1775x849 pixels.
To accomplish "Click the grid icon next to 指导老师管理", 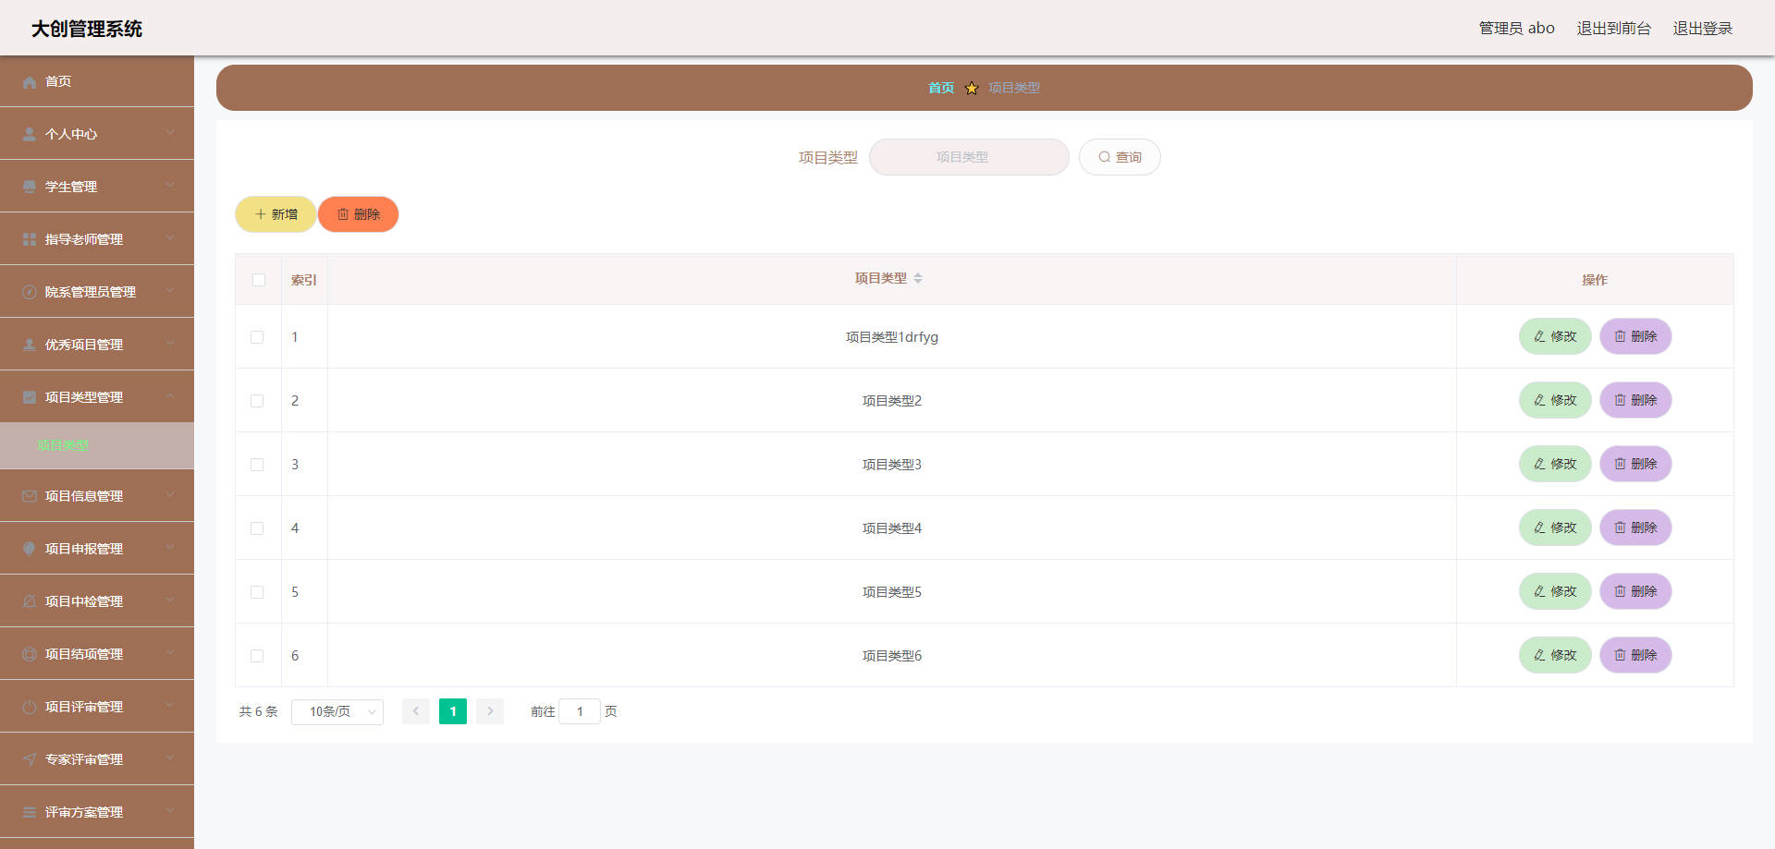I will point(30,239).
